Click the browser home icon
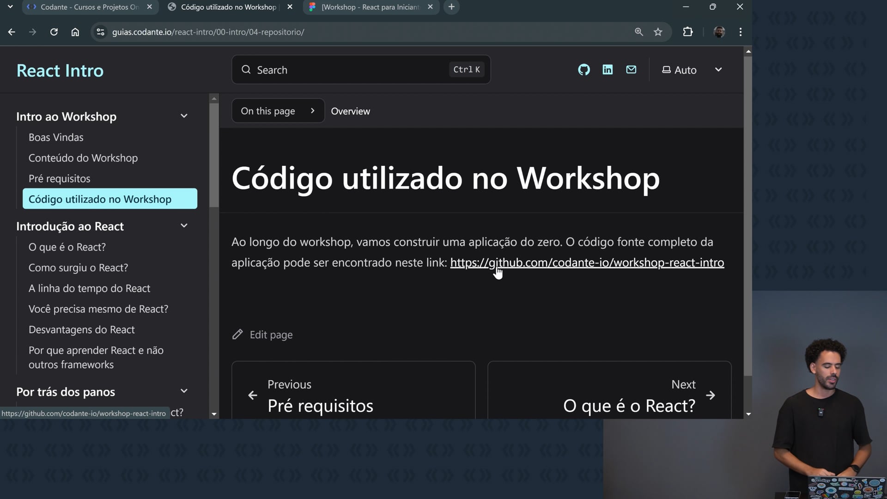The image size is (887, 499). tap(75, 32)
